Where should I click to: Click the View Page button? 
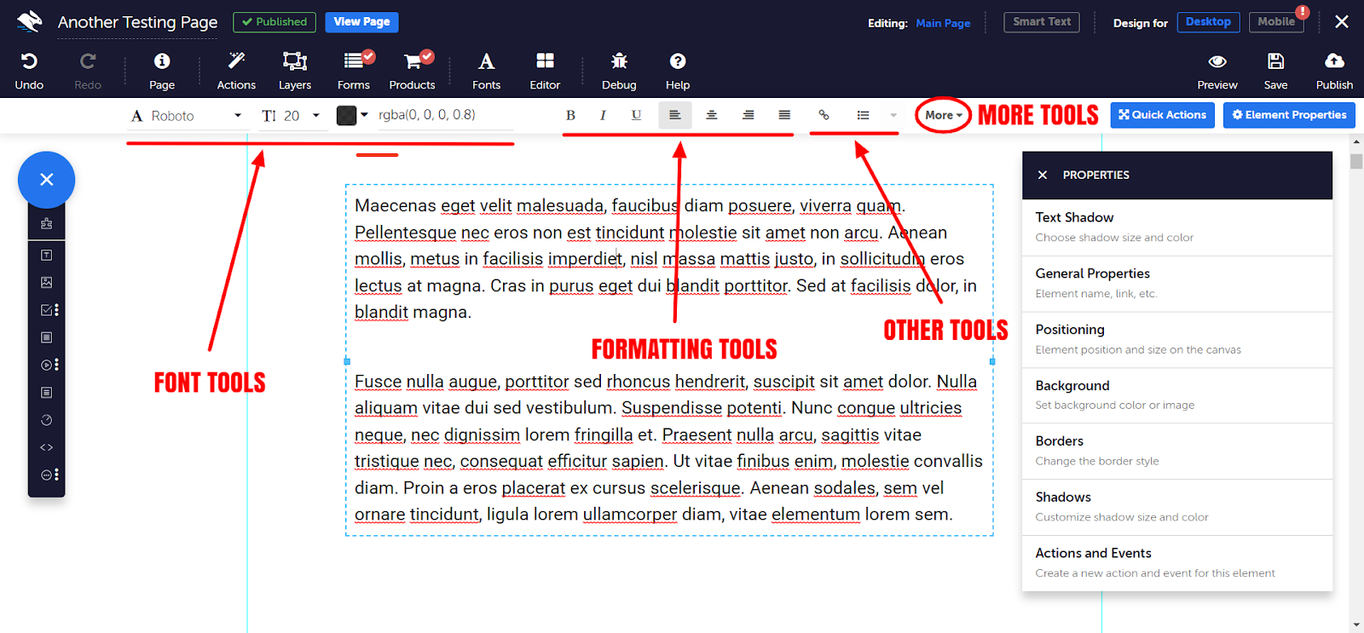tap(361, 22)
